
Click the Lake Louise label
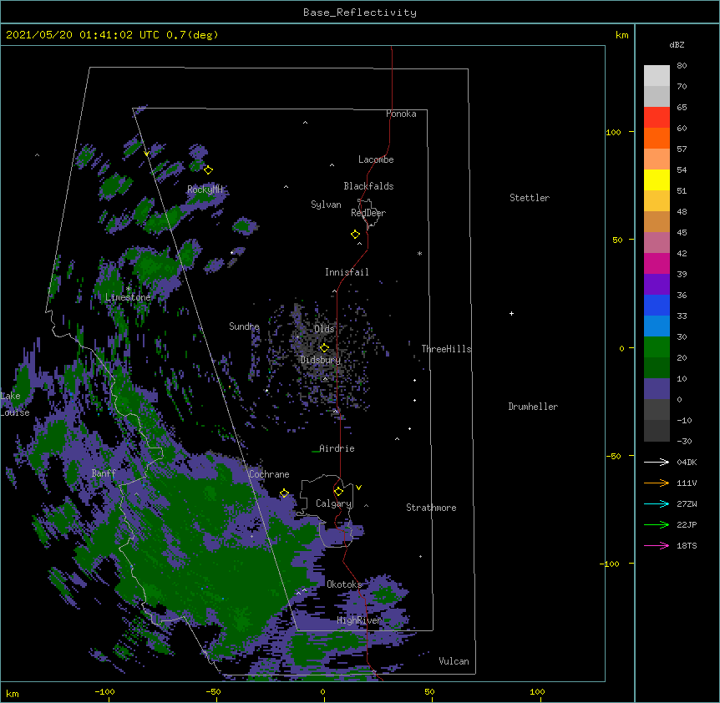click(x=15, y=404)
